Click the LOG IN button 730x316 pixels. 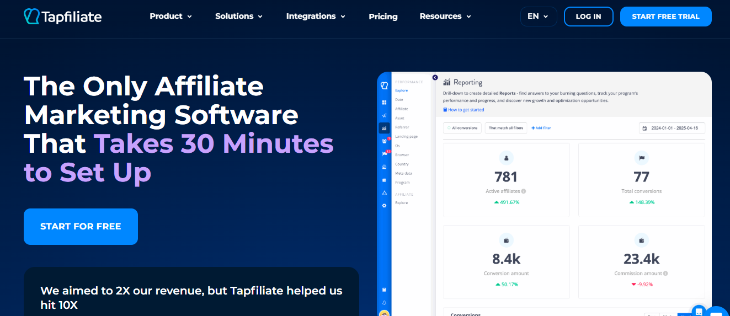[588, 16]
